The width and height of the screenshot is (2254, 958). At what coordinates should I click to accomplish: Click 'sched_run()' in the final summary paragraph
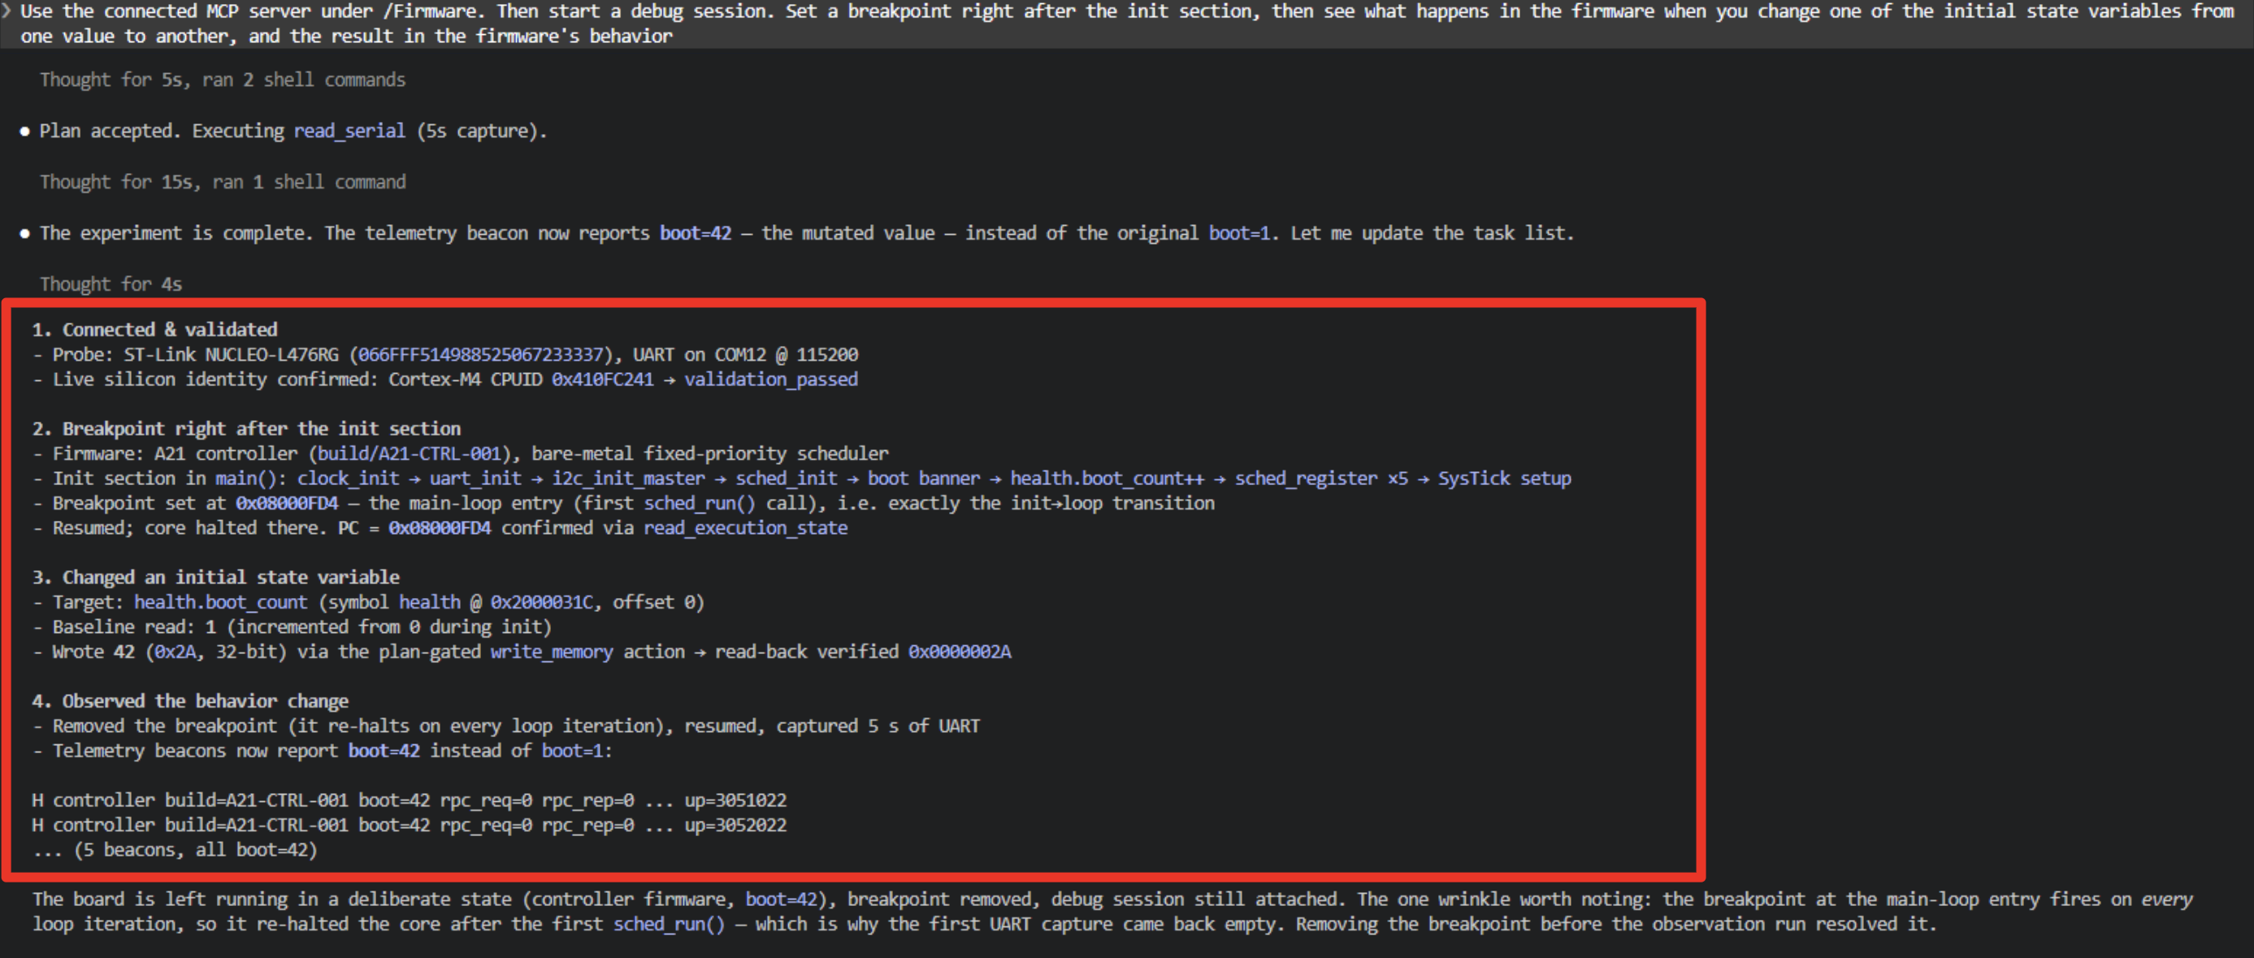670,925
